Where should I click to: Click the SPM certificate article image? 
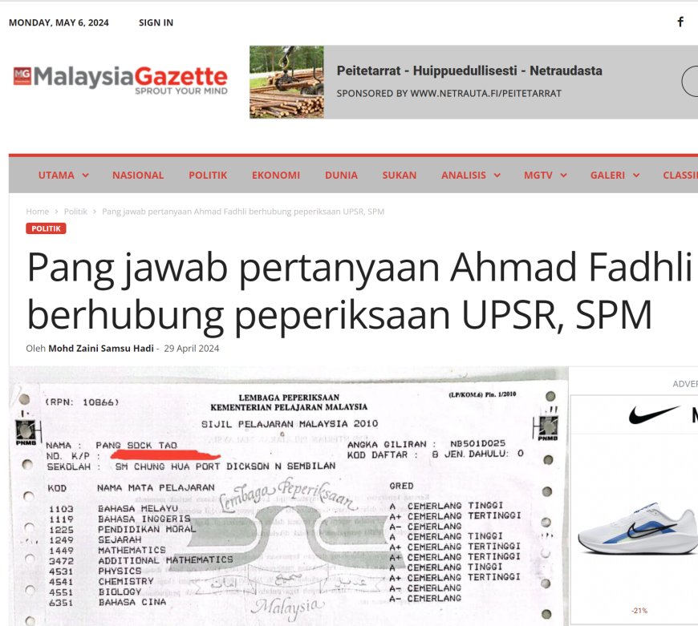pyautogui.click(x=289, y=497)
